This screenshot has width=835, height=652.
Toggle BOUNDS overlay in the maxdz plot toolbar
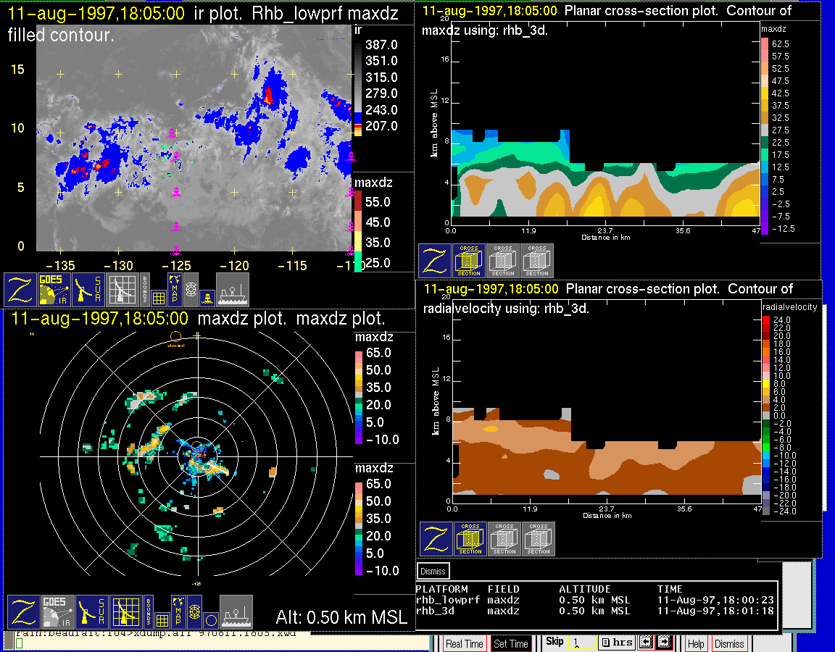click(149, 611)
